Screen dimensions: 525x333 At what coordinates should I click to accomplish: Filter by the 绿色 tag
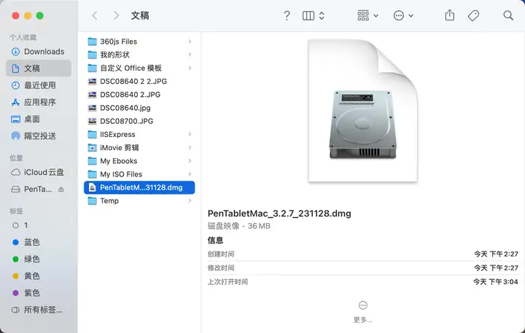pos(39,259)
